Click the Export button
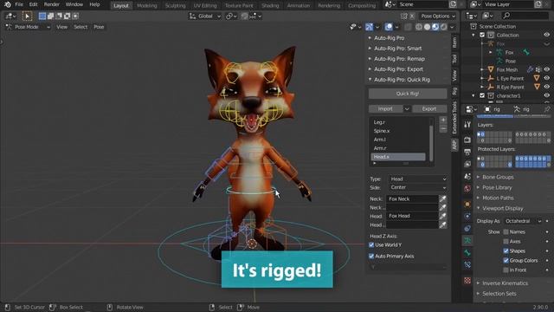The height and width of the screenshot is (312, 554). (429, 109)
